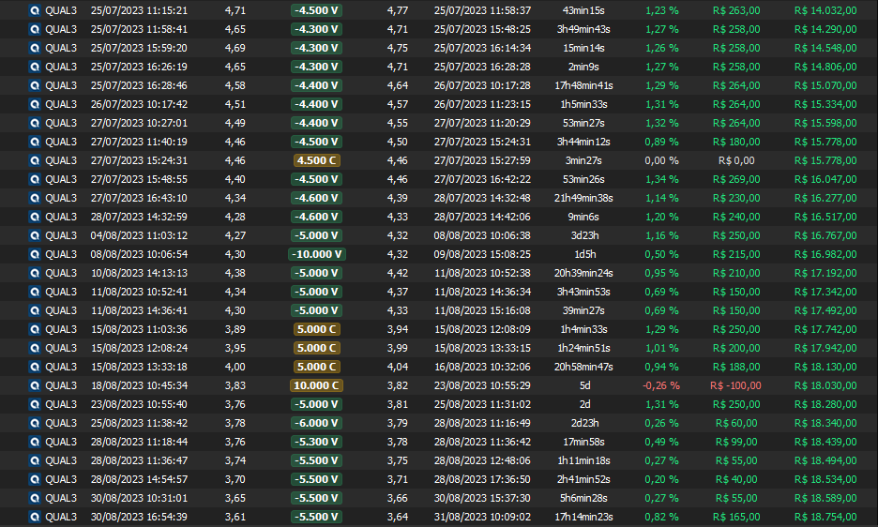The image size is (878, 527).
Task: Select the negative -0,26 % percentage cell
Action: pos(661,385)
